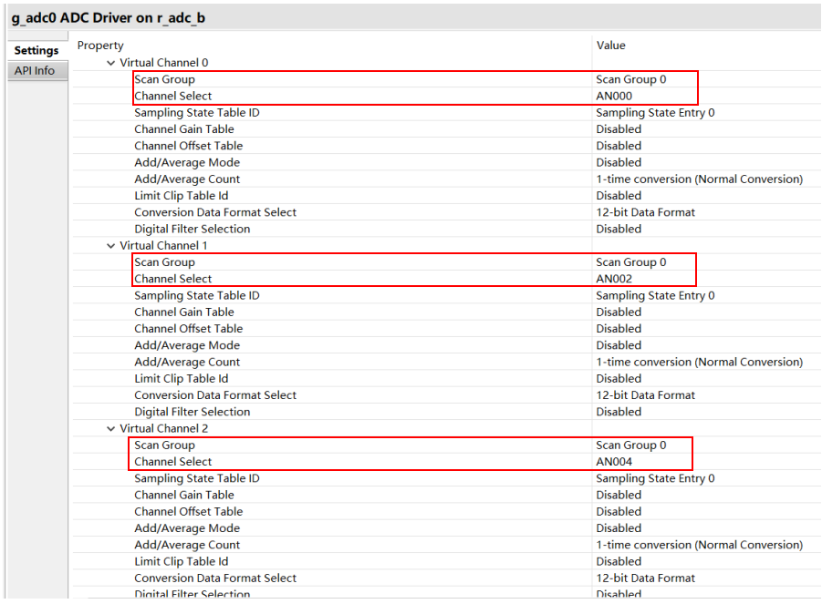
Task: Select Conversion Data Format Select, Virtual Channel 1
Action: click(x=215, y=395)
